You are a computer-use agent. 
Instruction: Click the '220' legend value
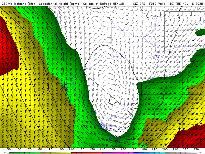coord(186,149)
